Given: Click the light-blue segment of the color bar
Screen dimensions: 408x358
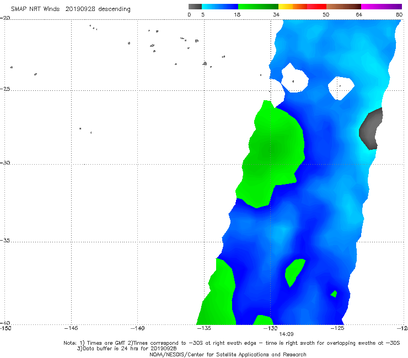Looking at the screenshot, I should (x=220, y=7).
